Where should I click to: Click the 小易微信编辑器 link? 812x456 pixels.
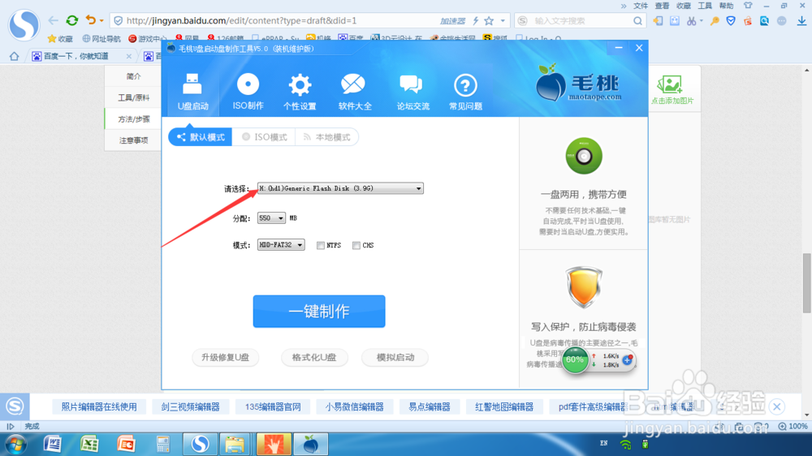354,407
